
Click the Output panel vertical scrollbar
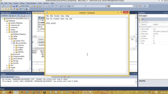pyautogui.click(x=136, y=82)
